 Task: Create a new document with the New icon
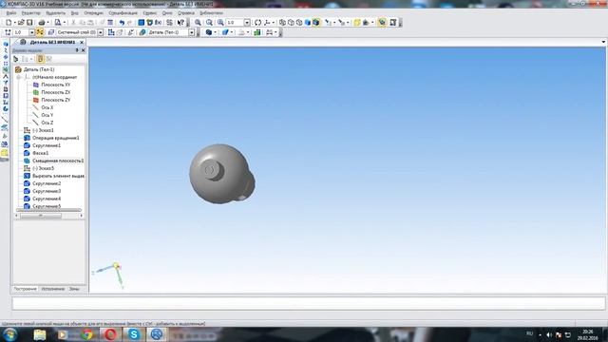click(x=9, y=23)
